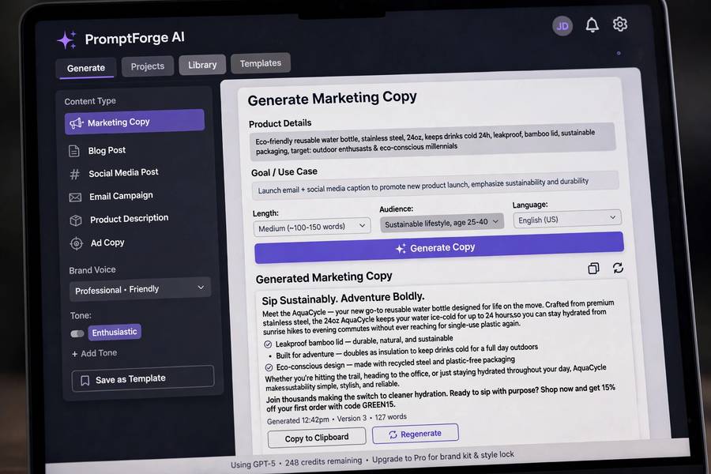Screen dimensions: 711x474
Task: Click the target icon for Ad Copy
Action: click(76, 243)
